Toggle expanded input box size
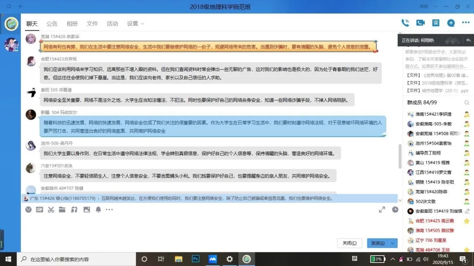This screenshot has height=266, width=474. [382, 210]
